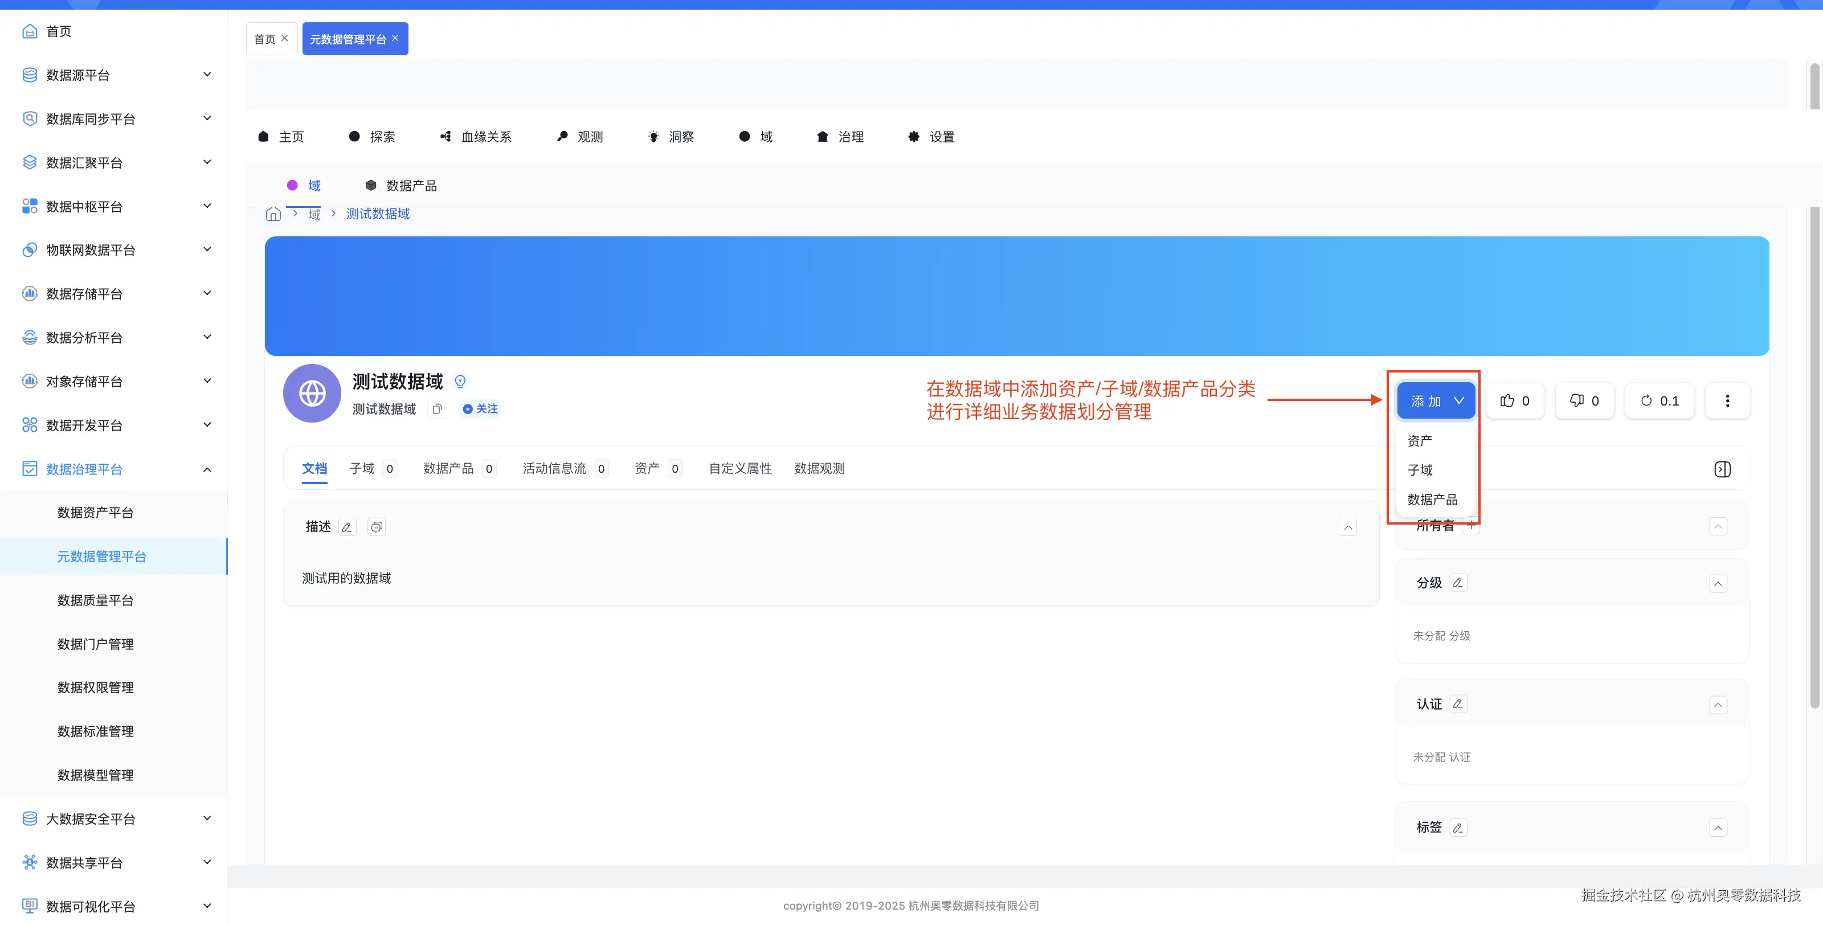The height and width of the screenshot is (925, 1823).
Task: Click the home icon in the breadcrumb
Action: click(273, 214)
